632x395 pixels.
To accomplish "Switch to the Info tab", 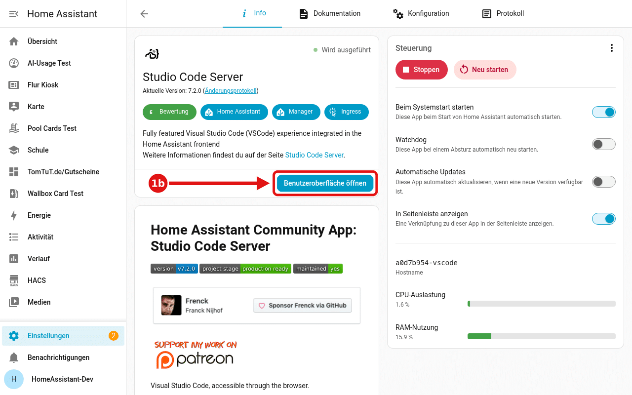I will point(252,13).
